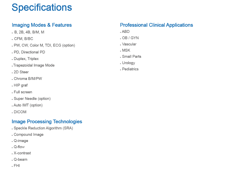Click the Vascular application entry
Viewport: 231px width, 170px height.
tap(129, 44)
